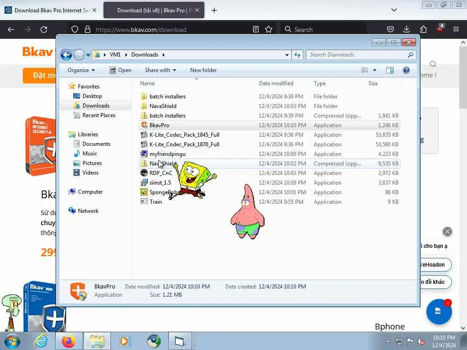The width and height of the screenshot is (467, 350).
Task: Select K-Lite_Codec_Pack_1845_Full file
Action: point(269,135)
